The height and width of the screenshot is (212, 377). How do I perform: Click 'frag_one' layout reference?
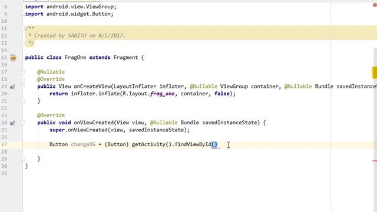pos(163,94)
